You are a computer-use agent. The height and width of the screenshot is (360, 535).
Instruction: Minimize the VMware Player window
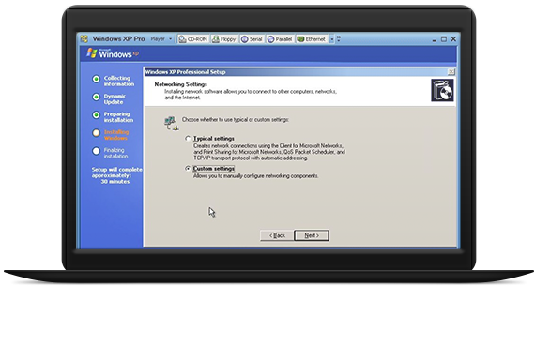pos(434,40)
